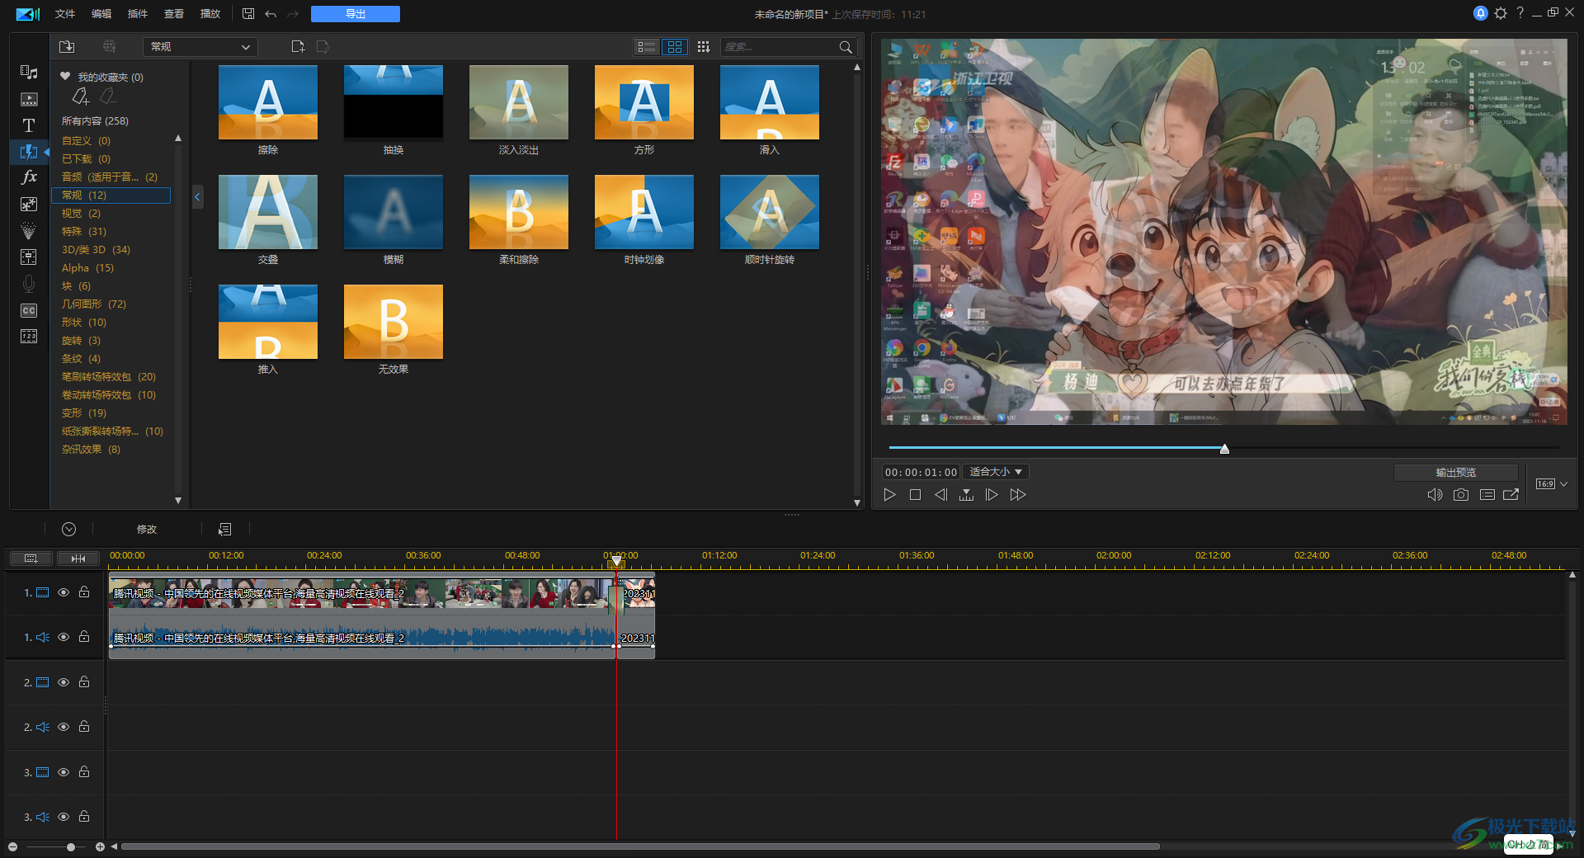Open the 16:9 aspect ratio dropdown
1584x858 pixels.
[1551, 484]
